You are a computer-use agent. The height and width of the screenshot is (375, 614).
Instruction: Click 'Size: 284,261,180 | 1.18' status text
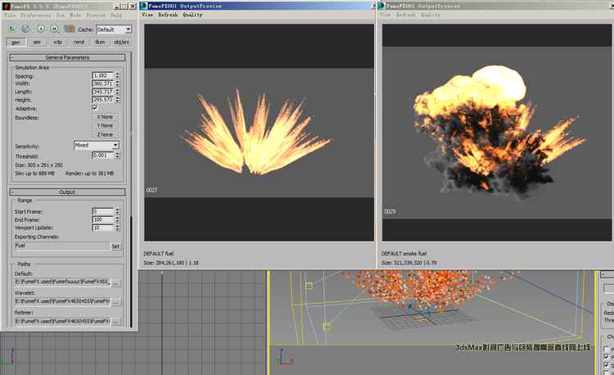point(171,263)
